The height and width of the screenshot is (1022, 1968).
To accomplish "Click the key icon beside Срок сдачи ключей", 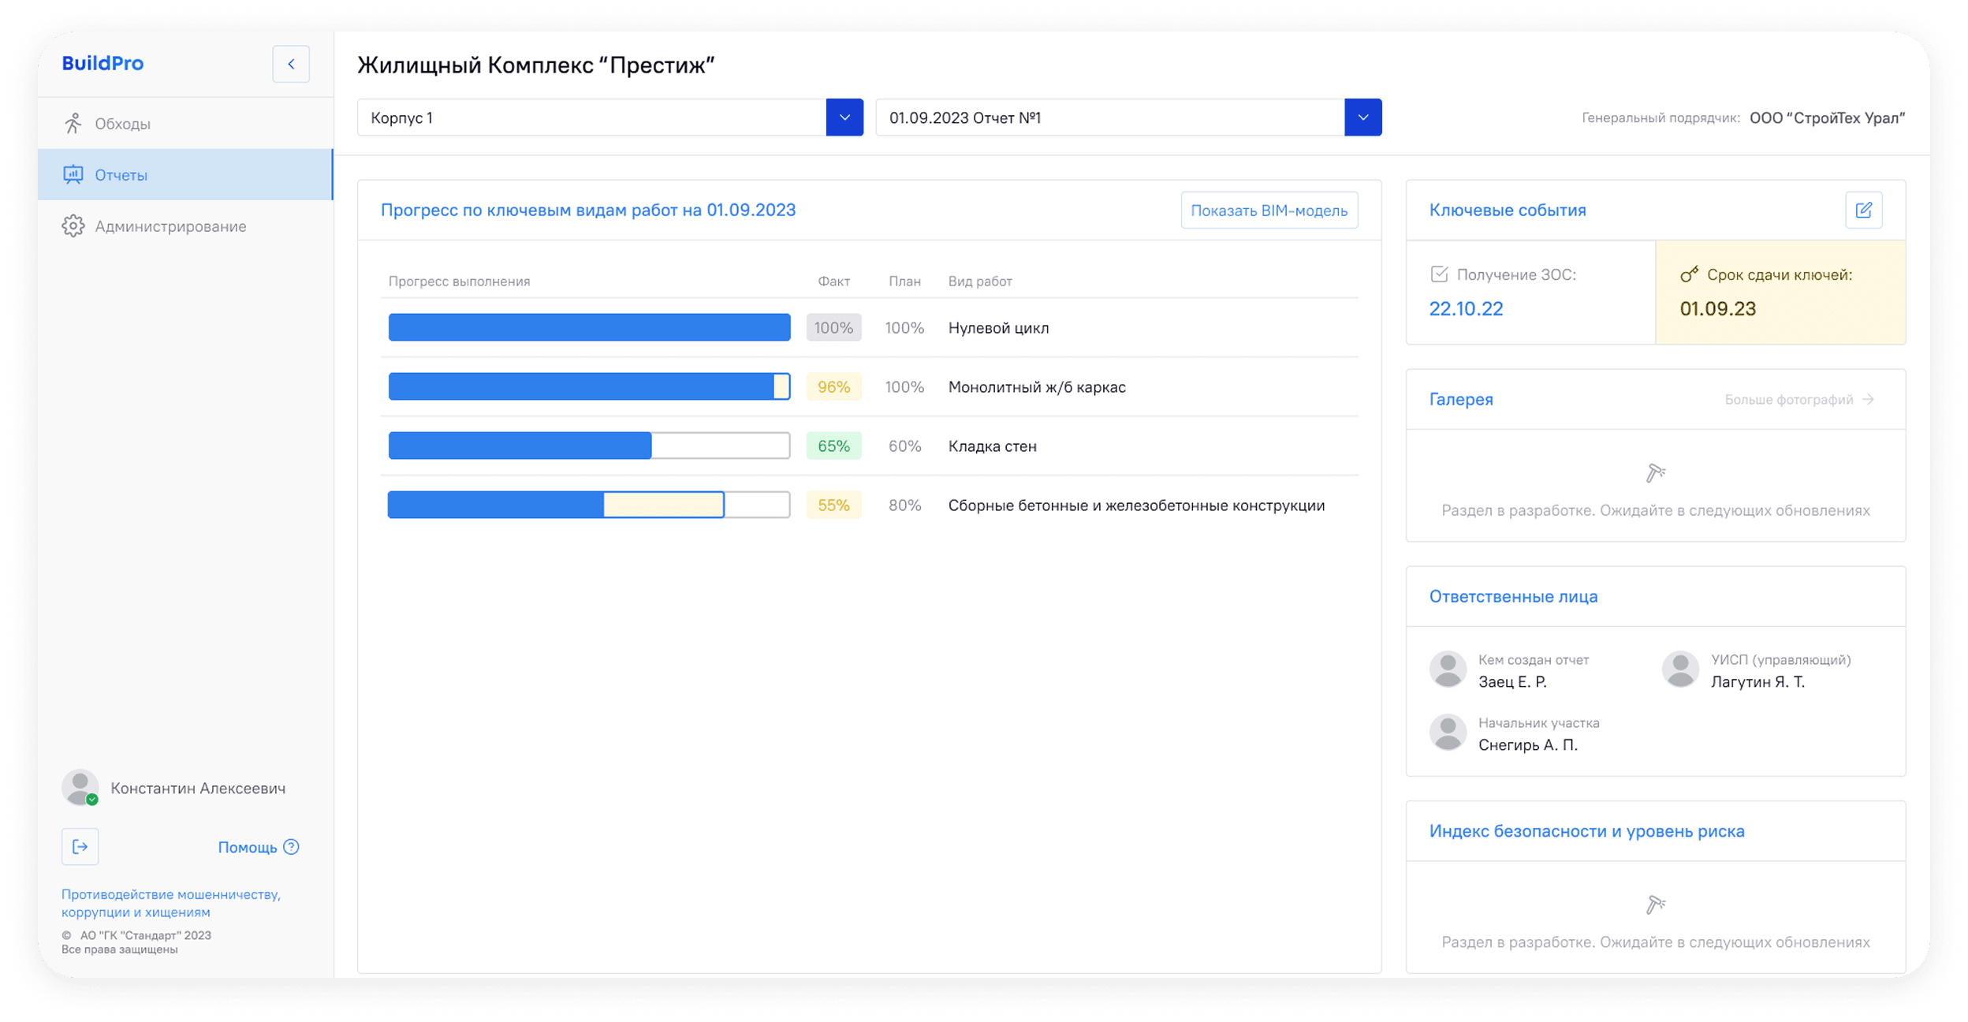I will click(x=1689, y=274).
